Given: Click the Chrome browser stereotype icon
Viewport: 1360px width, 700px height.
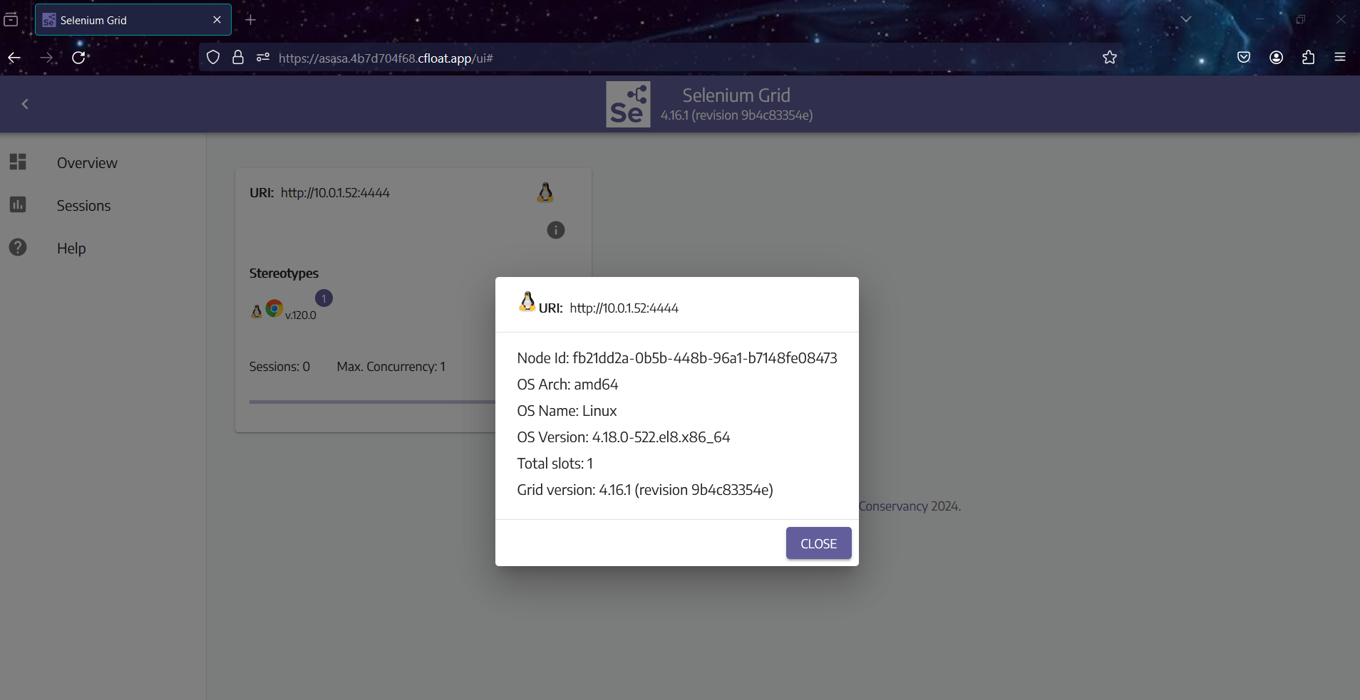Looking at the screenshot, I should [274, 308].
